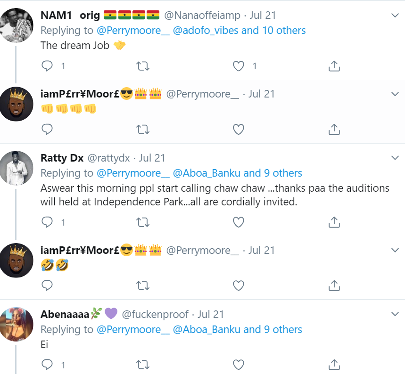Reply to Perrymoore's fist emoji tweet
This screenshot has width=405, height=374.
click(47, 129)
